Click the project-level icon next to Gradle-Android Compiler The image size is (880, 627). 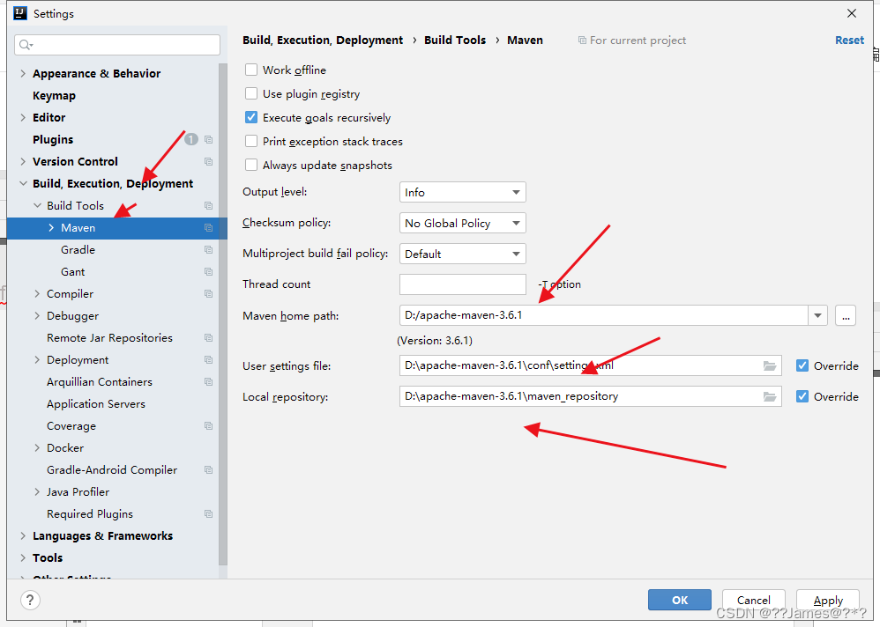[x=209, y=469]
